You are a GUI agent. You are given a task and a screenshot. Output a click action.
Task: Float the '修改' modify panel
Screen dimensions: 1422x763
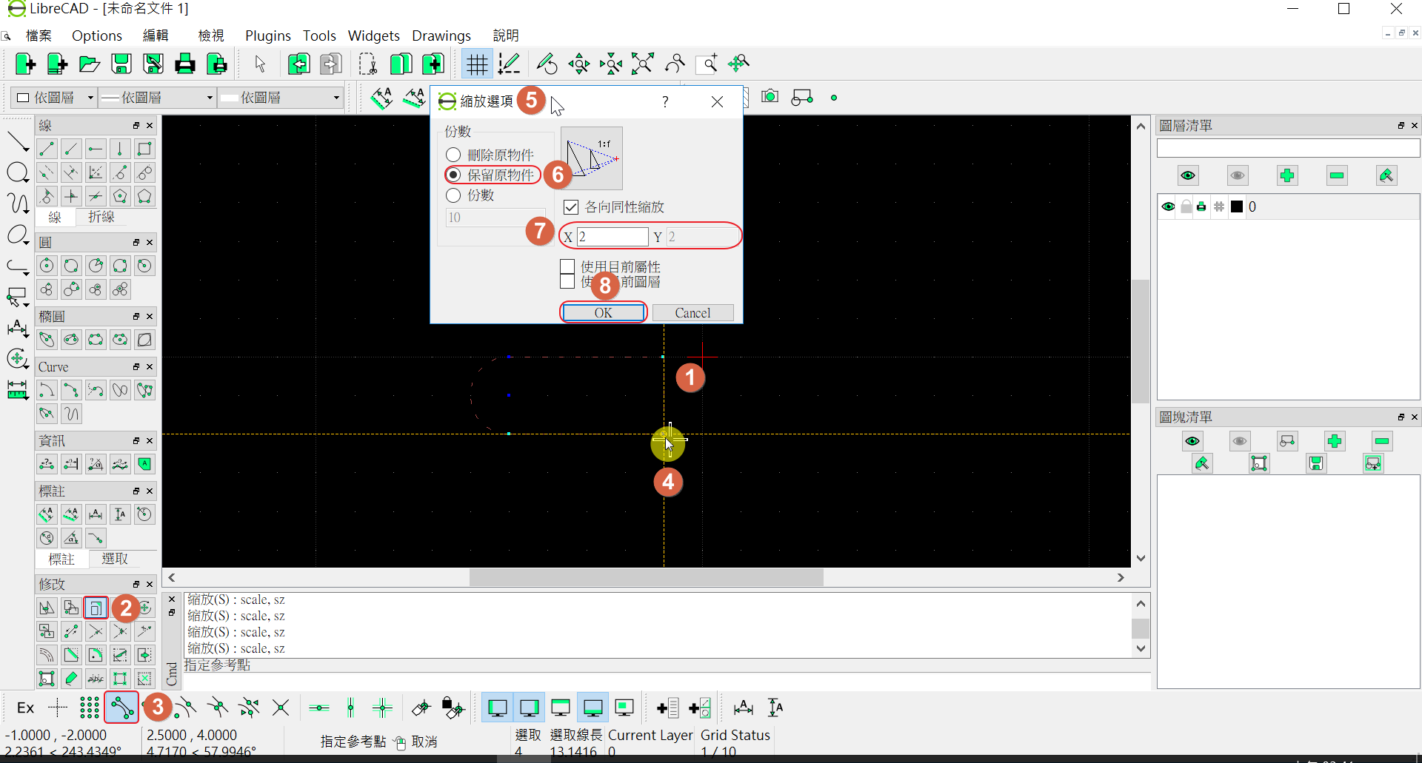coord(136,585)
